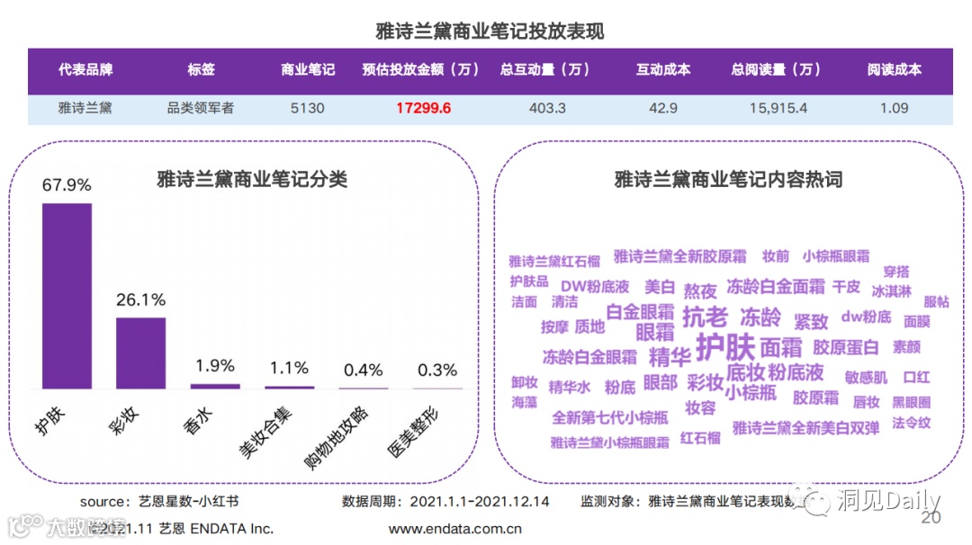972x545 pixels.
Task: Select the word 口红
Action: pos(916,377)
